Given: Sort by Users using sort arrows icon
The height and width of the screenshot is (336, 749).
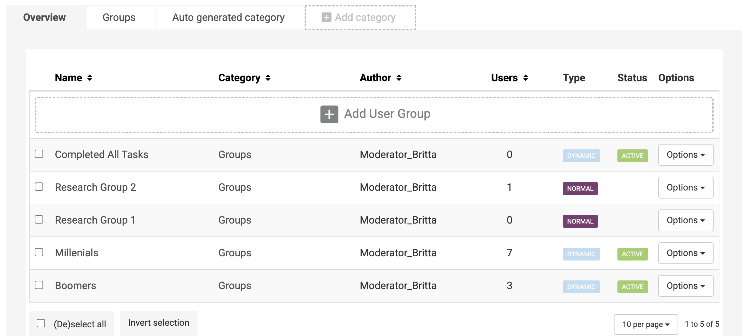Looking at the screenshot, I should (x=526, y=78).
